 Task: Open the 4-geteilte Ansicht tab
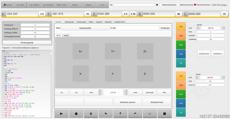(119, 22)
